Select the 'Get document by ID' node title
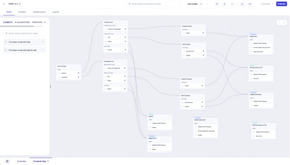This screenshot has height=165, width=290. (256, 67)
